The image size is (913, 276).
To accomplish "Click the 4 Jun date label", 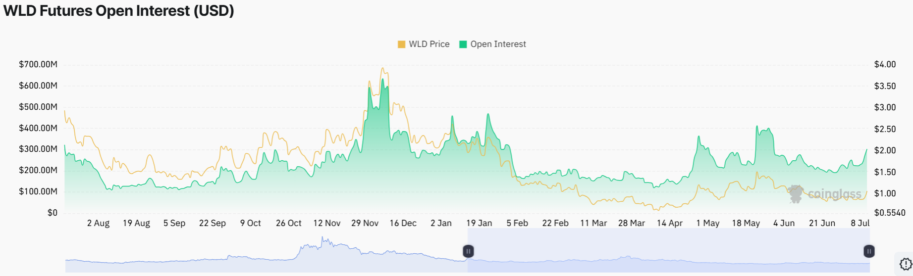I will pyautogui.click(x=784, y=223).
